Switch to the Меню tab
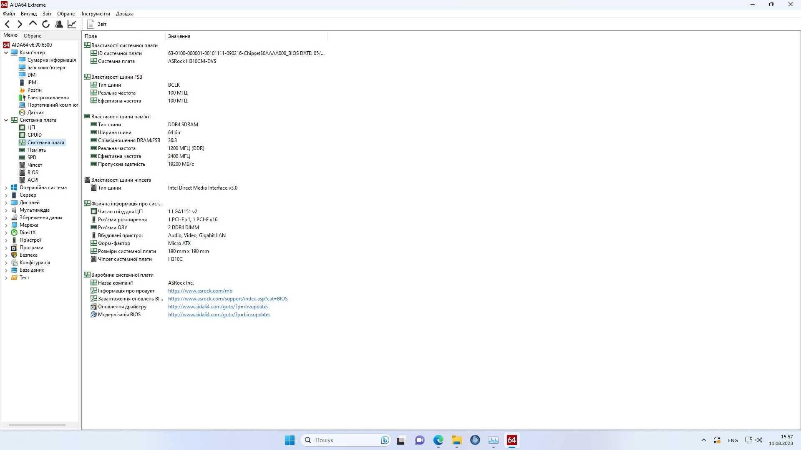Screen dimensions: 801x450 (10, 35)
